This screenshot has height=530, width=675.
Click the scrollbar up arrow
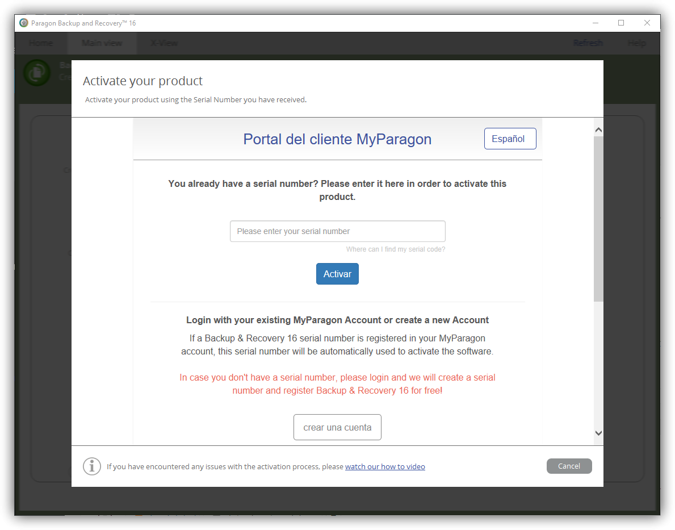pos(598,130)
